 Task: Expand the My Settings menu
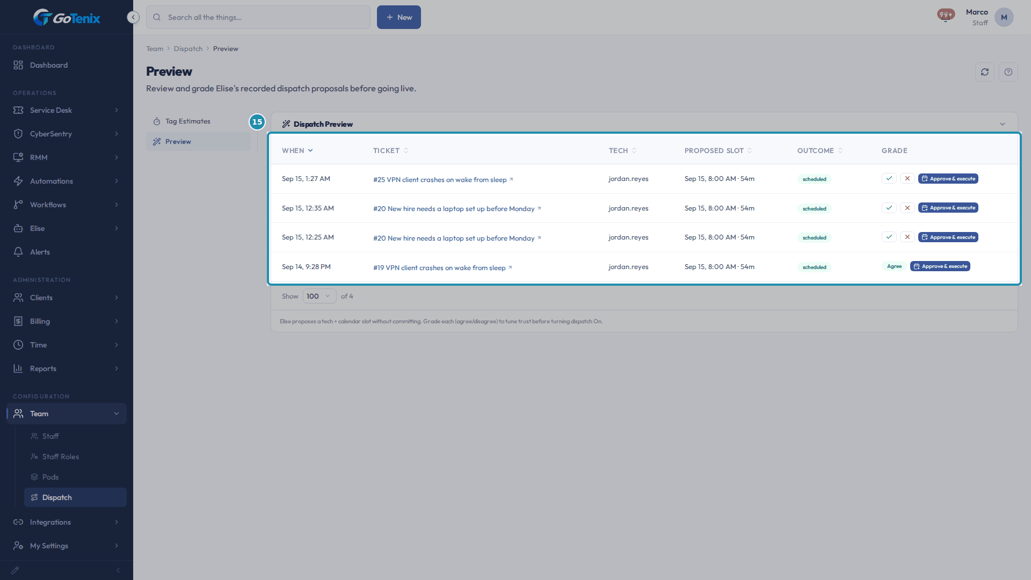pyautogui.click(x=67, y=546)
